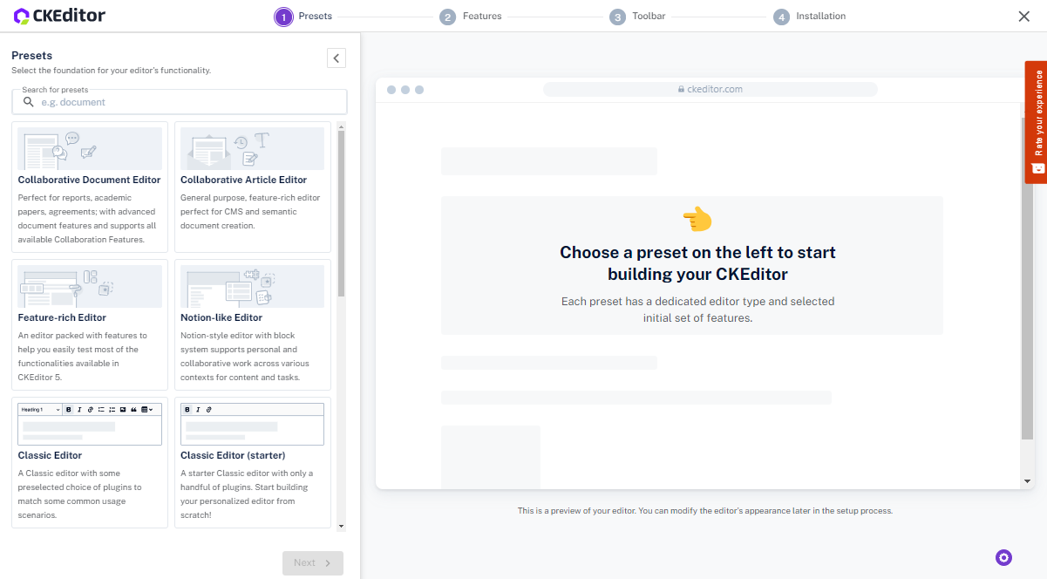Go to step 2 Features

pyautogui.click(x=471, y=17)
